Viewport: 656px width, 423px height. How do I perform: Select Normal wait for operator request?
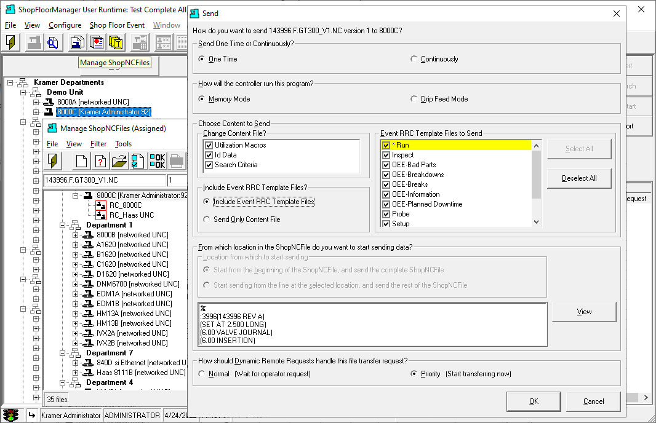point(202,374)
